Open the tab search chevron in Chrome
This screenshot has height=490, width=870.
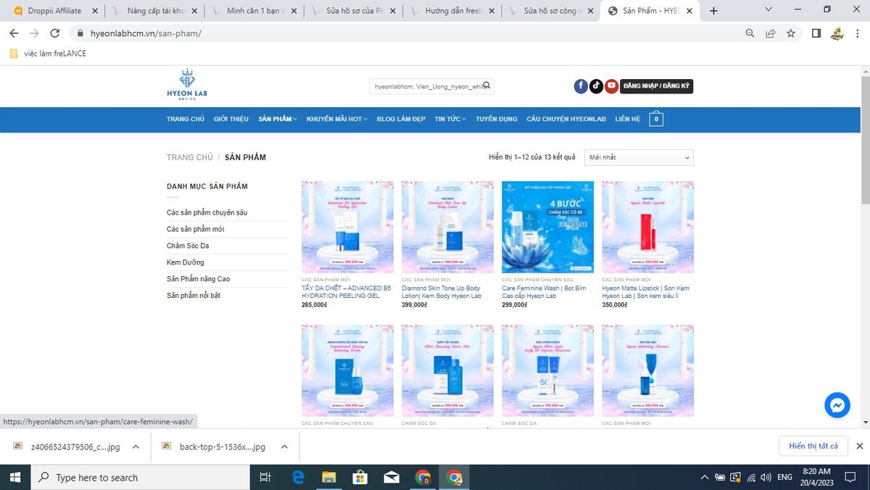coord(768,10)
